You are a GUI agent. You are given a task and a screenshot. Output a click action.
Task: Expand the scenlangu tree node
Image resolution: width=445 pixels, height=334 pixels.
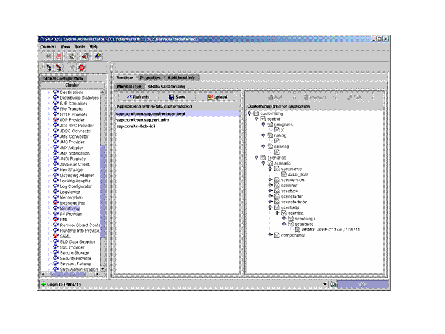click(x=284, y=218)
